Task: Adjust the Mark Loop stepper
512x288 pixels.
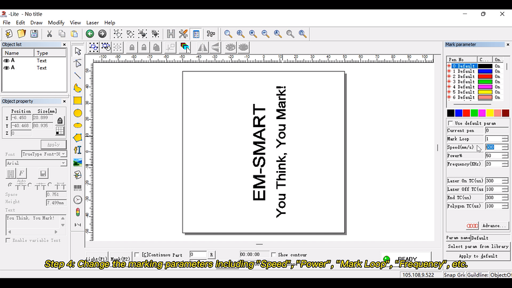Action: [505, 139]
